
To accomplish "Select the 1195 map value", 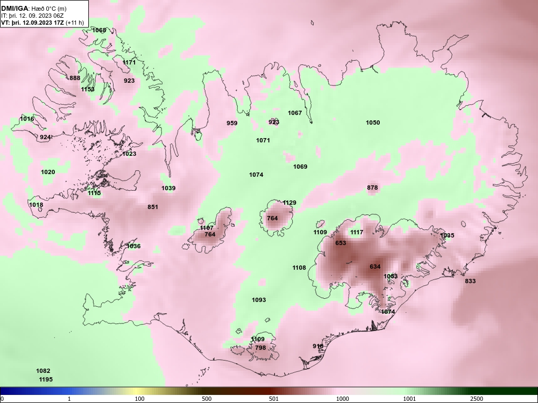I will [x=46, y=379].
